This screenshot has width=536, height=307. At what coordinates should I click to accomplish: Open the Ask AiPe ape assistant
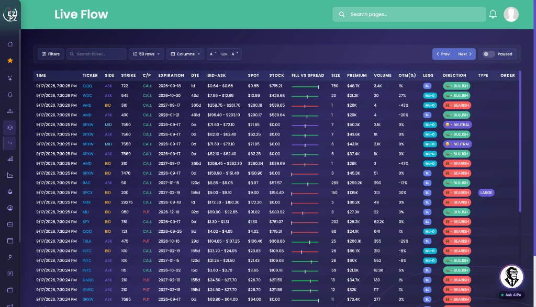[511, 277]
